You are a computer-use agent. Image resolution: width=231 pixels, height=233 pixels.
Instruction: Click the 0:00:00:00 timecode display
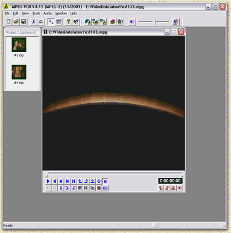170,181
